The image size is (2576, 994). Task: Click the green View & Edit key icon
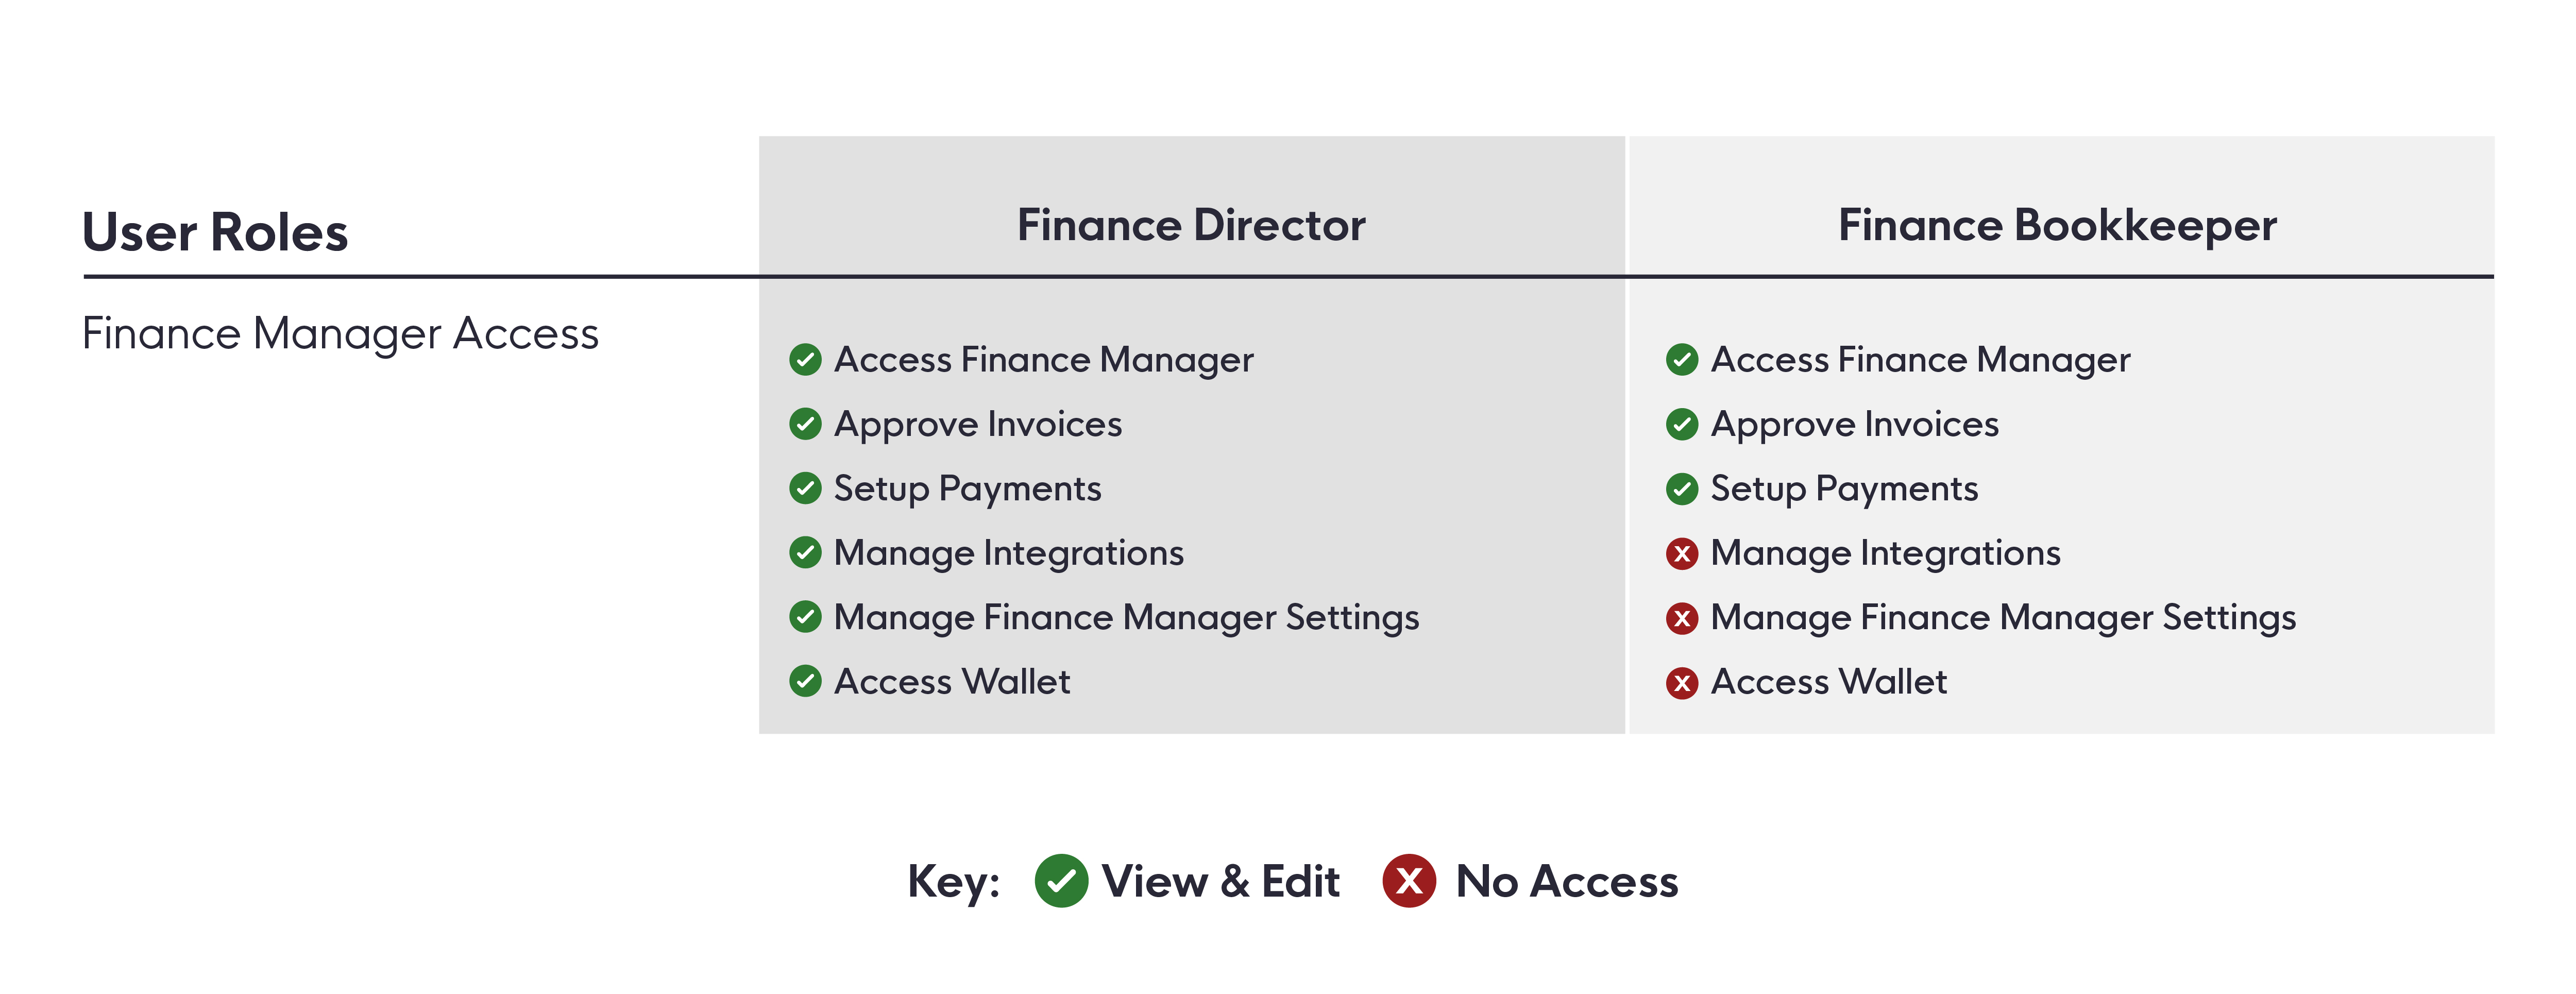1061,881
